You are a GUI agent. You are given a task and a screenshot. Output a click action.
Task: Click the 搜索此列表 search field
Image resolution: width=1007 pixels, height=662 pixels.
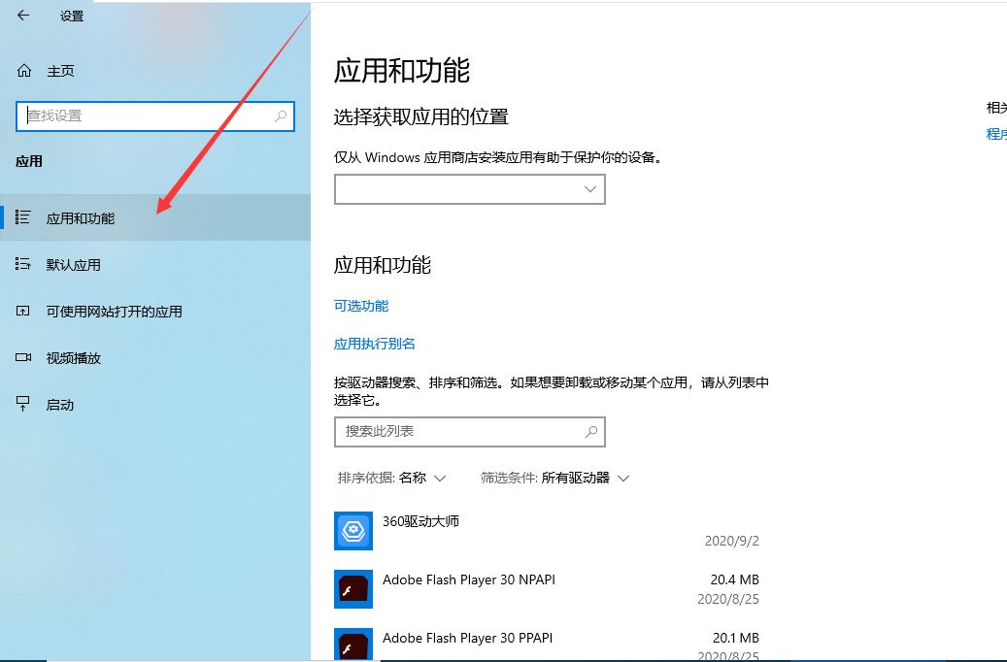point(456,431)
